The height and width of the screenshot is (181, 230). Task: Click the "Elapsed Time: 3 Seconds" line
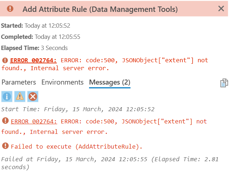coord(34,48)
